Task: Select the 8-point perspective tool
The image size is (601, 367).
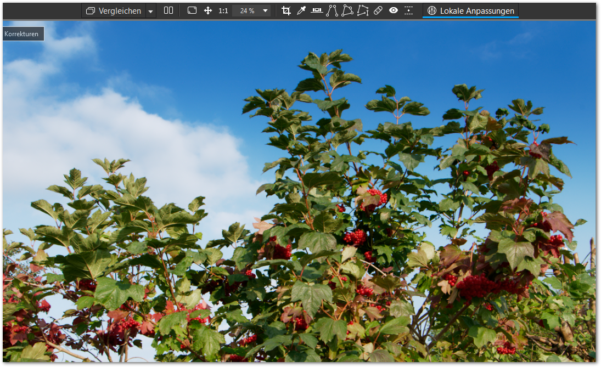Action: [363, 10]
